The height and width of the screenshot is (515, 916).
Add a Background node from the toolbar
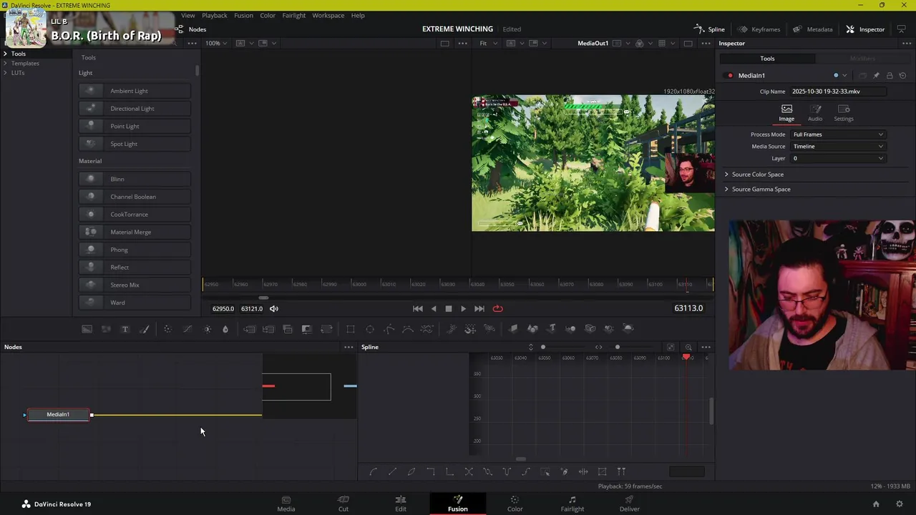pos(87,328)
